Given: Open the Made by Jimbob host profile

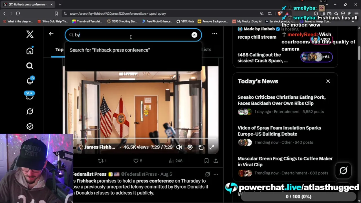Looking at the screenshot, I should 259,29.
